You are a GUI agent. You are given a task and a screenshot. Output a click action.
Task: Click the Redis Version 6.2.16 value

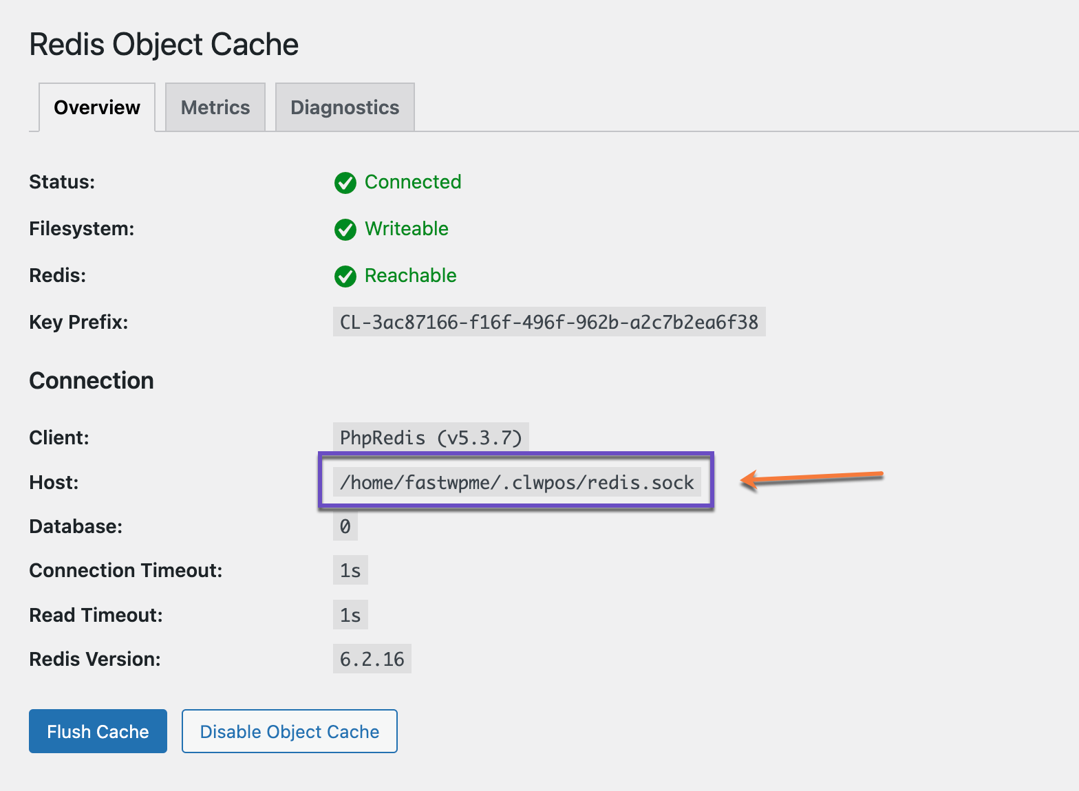coord(372,659)
